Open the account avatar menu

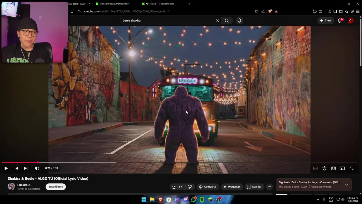(x=351, y=20)
